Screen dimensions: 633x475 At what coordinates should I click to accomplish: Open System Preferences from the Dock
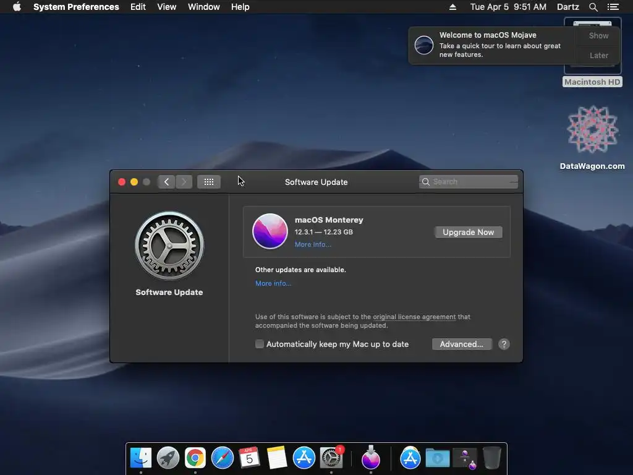coord(331,458)
